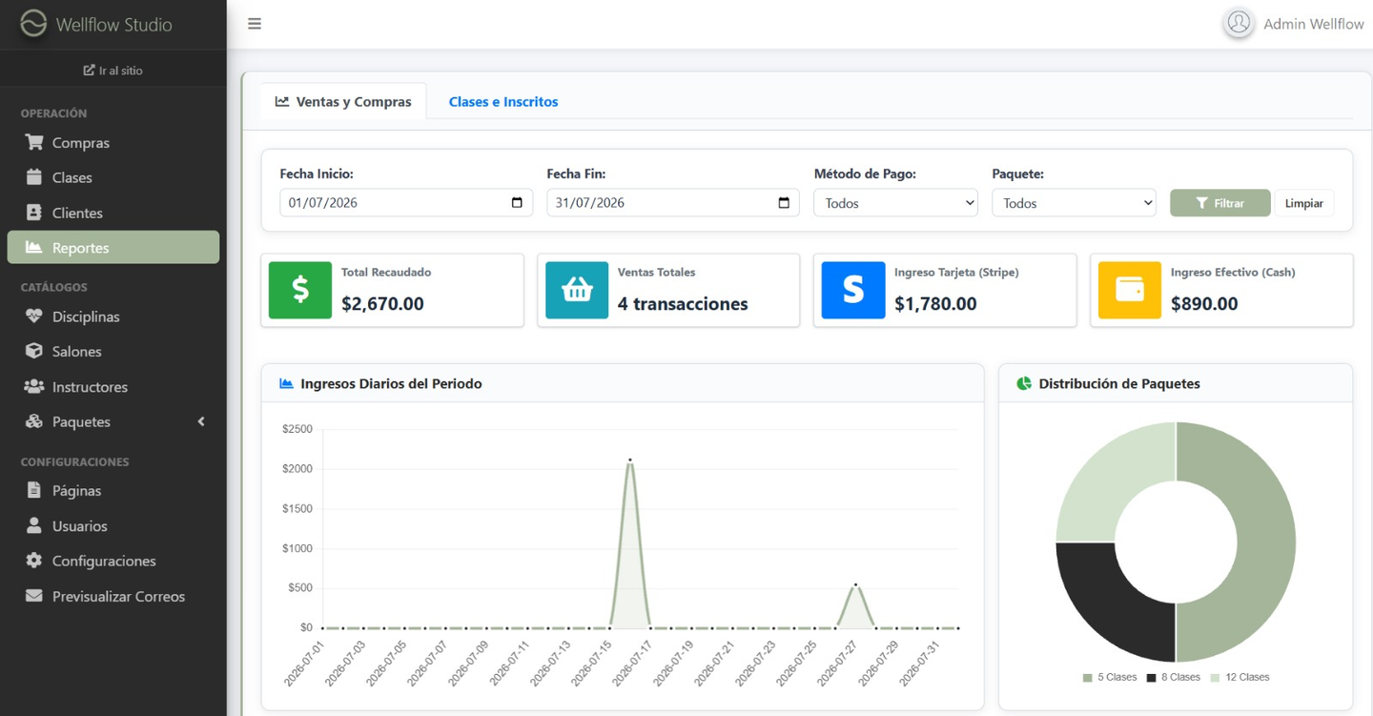Click the $1,780.00 Stripe income value
The height and width of the screenshot is (716, 1373).
click(x=935, y=304)
